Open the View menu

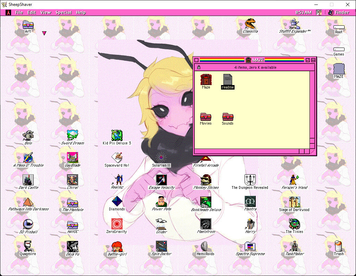point(46,12)
